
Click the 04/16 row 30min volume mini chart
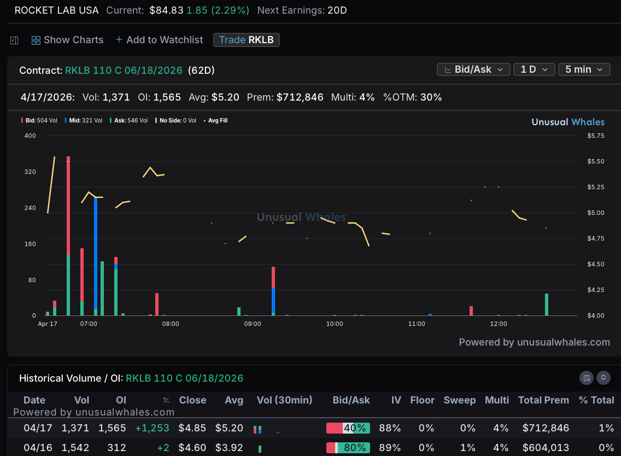260,449
